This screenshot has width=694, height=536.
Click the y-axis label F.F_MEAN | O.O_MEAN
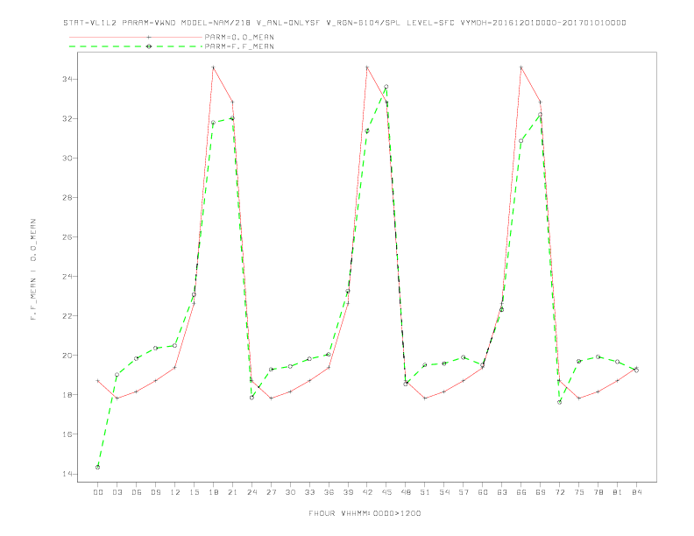[33, 270]
